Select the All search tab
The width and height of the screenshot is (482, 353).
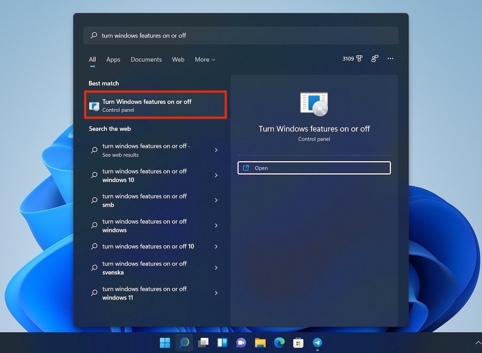pyautogui.click(x=92, y=59)
